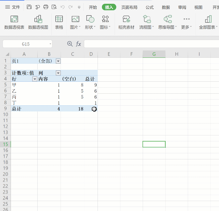Click the fx insert function icon

click(78, 44)
